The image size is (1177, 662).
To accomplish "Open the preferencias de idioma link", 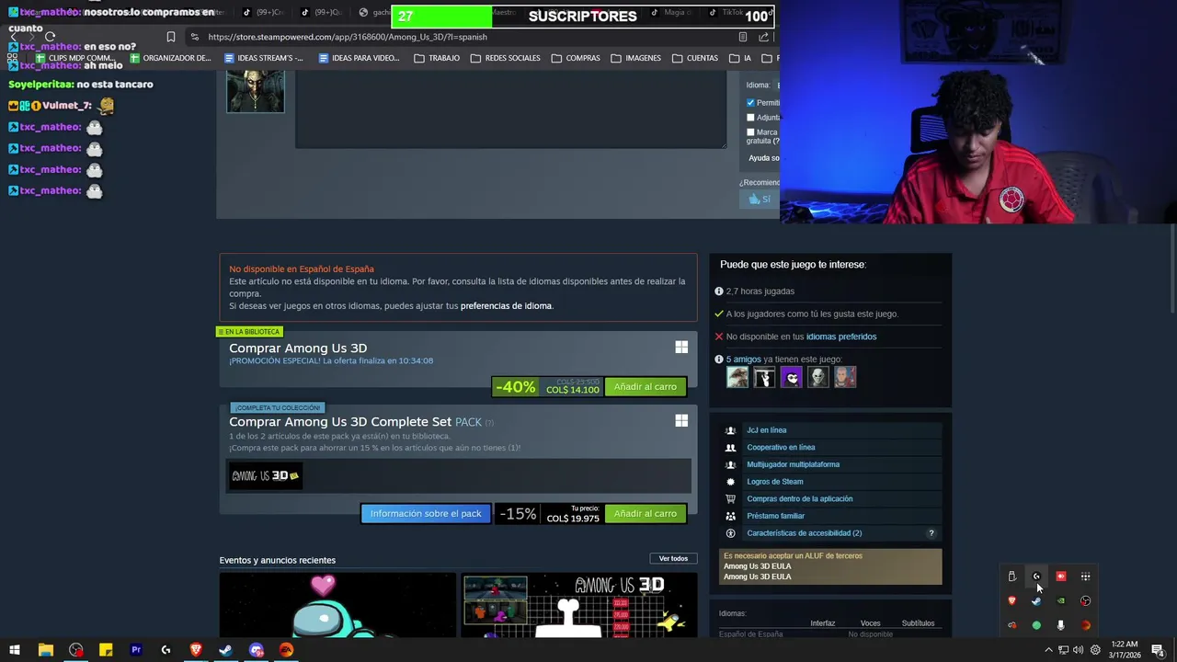I will 506,306.
